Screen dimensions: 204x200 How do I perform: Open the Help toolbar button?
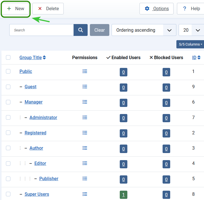pos(190,8)
